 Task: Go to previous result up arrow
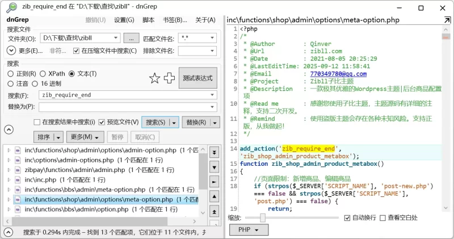pyautogui.click(x=215, y=196)
